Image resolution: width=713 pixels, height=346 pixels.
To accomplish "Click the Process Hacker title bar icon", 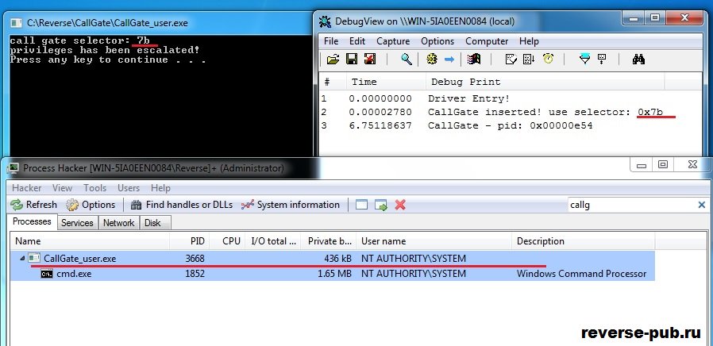I will point(14,168).
